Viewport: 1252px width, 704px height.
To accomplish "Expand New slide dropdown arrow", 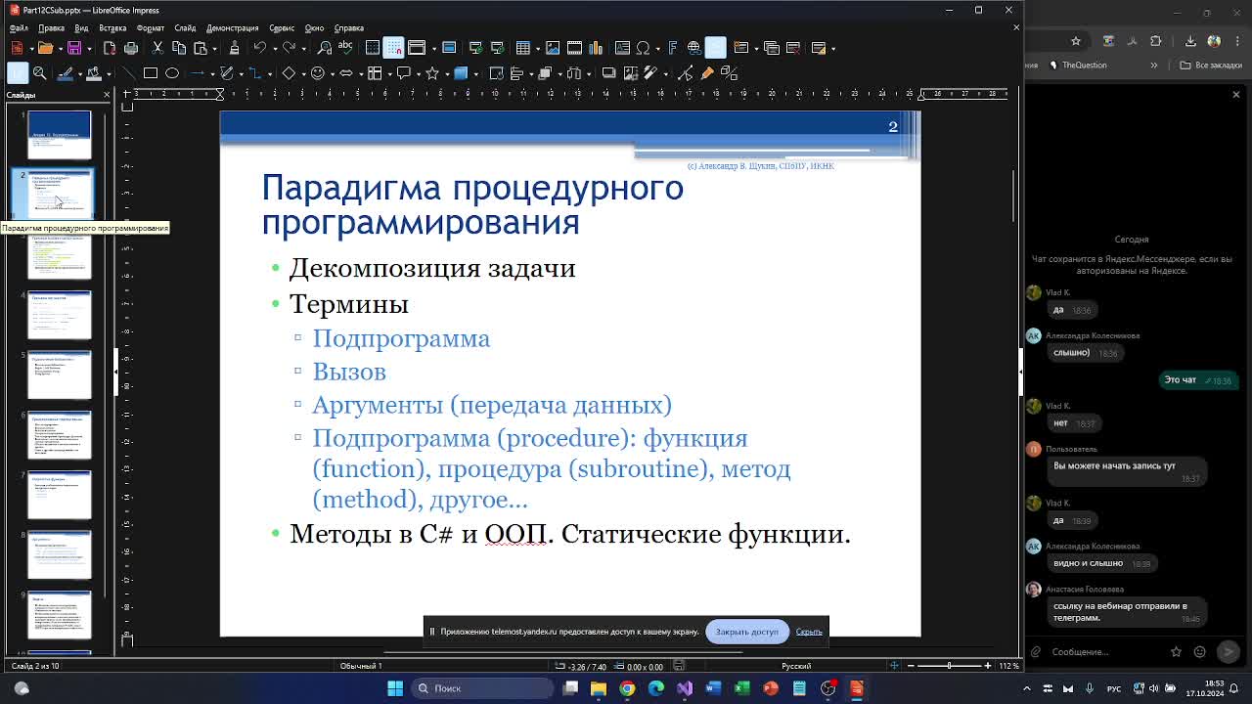I will [756, 48].
